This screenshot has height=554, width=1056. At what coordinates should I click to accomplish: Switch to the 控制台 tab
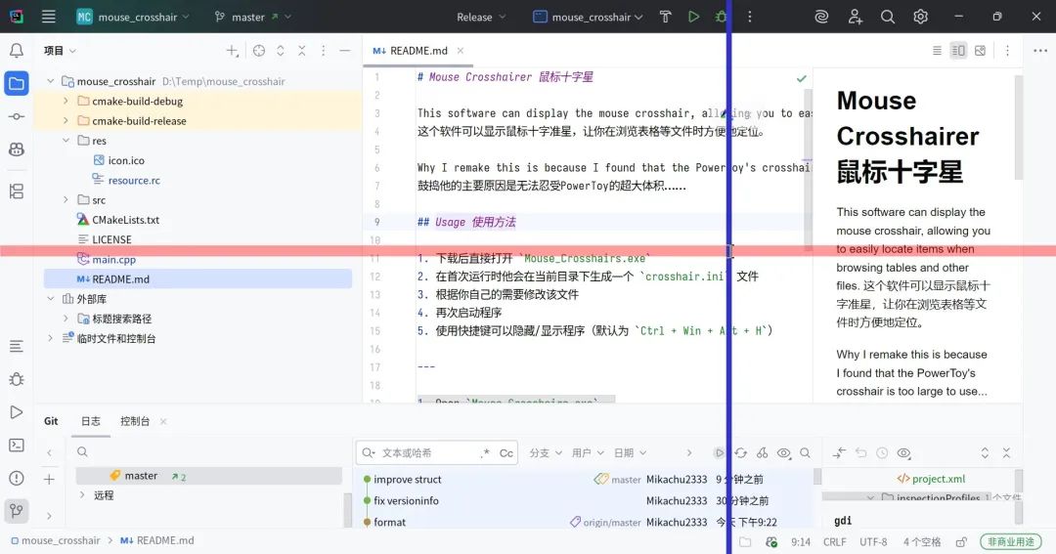pos(135,421)
